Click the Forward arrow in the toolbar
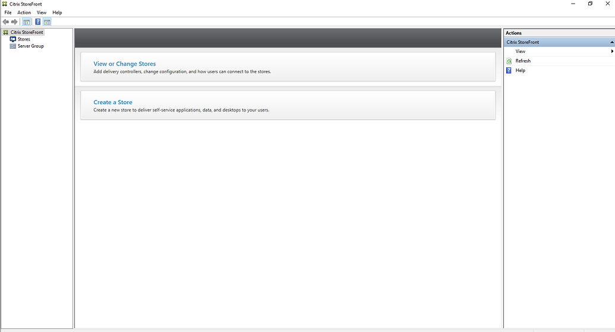This screenshot has height=332, width=615. pyautogui.click(x=14, y=22)
